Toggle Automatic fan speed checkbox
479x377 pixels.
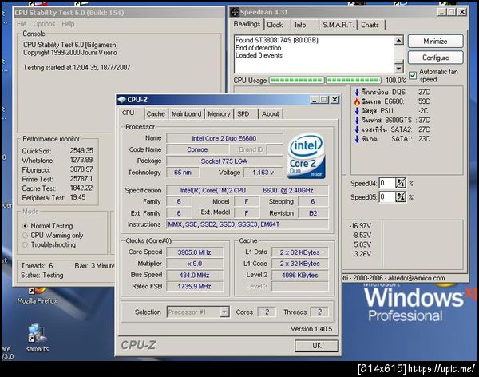click(413, 76)
